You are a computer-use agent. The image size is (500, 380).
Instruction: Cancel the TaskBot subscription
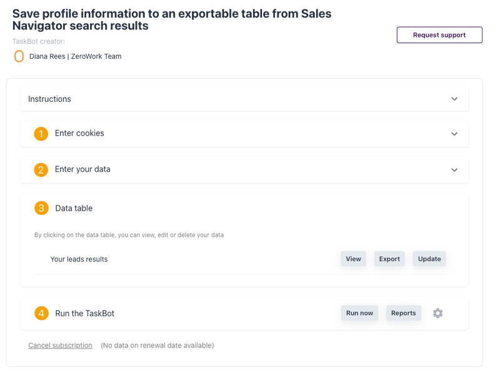pos(60,345)
